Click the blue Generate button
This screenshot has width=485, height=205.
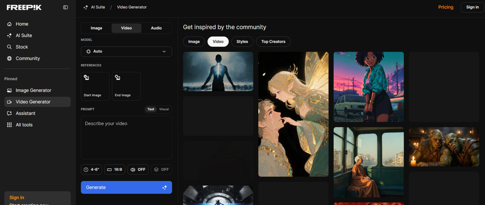(126, 187)
